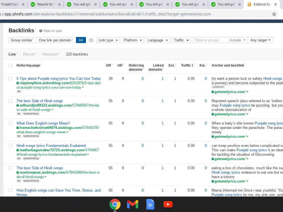Open the Traffic filter dropdown
Image resolution: width=283 pixels, height=212 pixels.
pos(181,40)
